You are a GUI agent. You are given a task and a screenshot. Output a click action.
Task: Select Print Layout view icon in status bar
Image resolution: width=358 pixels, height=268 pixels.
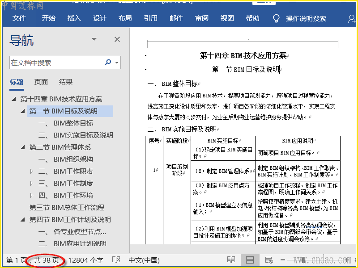tap(250, 260)
